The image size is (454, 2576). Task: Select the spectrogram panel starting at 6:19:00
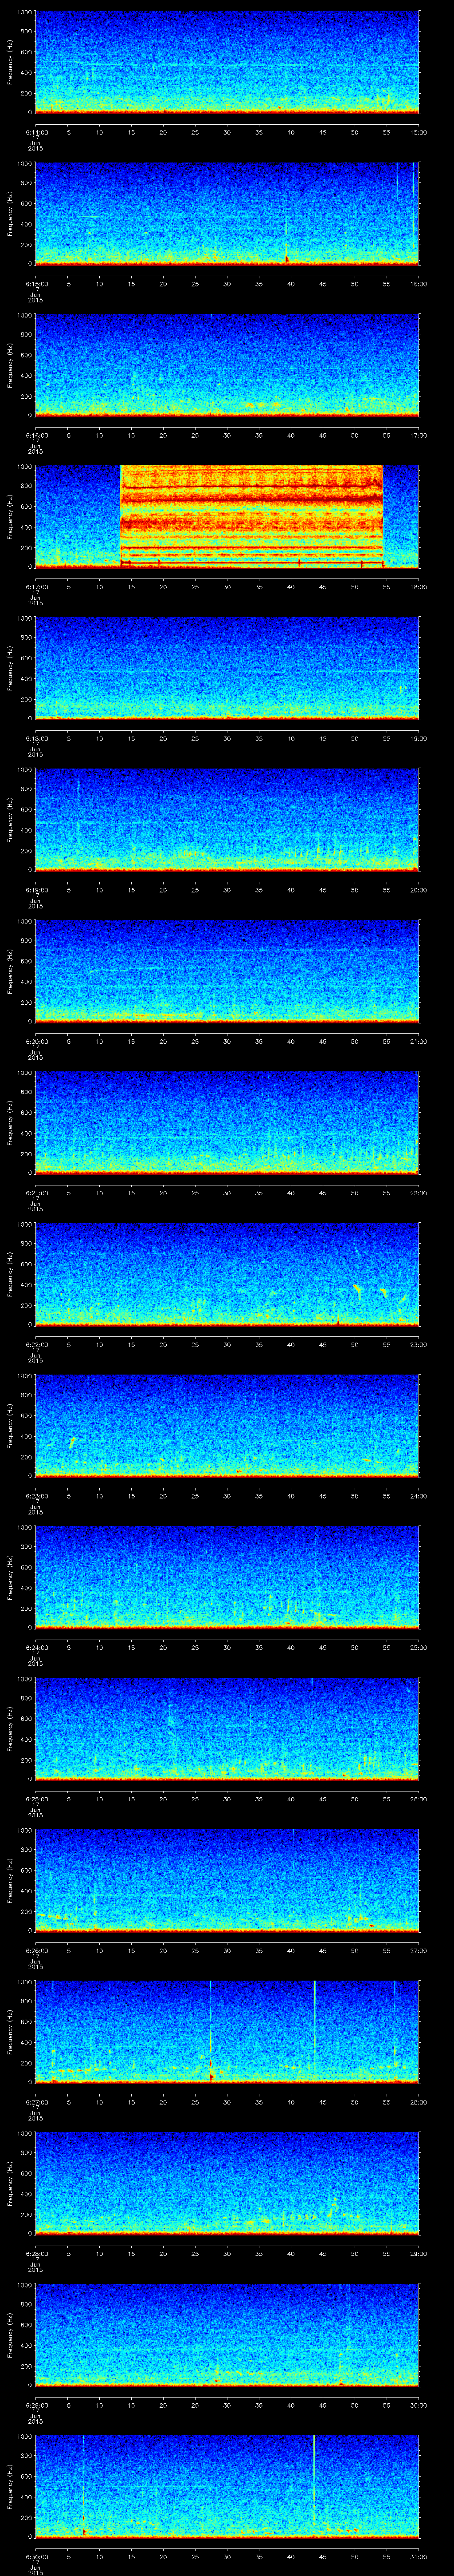[x=227, y=820]
